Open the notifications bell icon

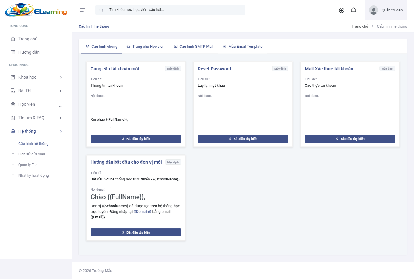354,10
